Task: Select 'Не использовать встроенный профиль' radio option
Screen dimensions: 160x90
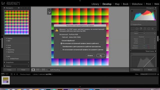Action: pyautogui.click(x=61, y=50)
